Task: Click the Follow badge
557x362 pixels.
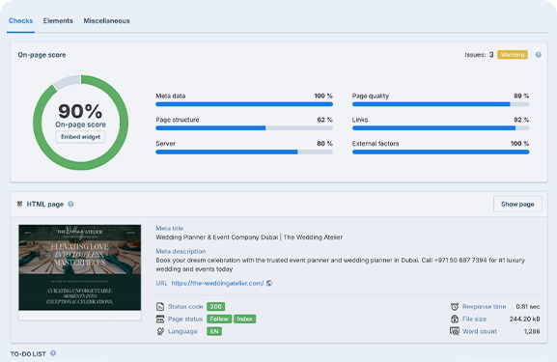Action: pyautogui.click(x=219, y=319)
